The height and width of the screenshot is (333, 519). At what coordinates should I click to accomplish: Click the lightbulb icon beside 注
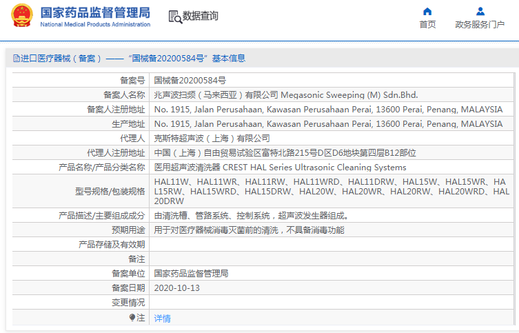[132, 318]
